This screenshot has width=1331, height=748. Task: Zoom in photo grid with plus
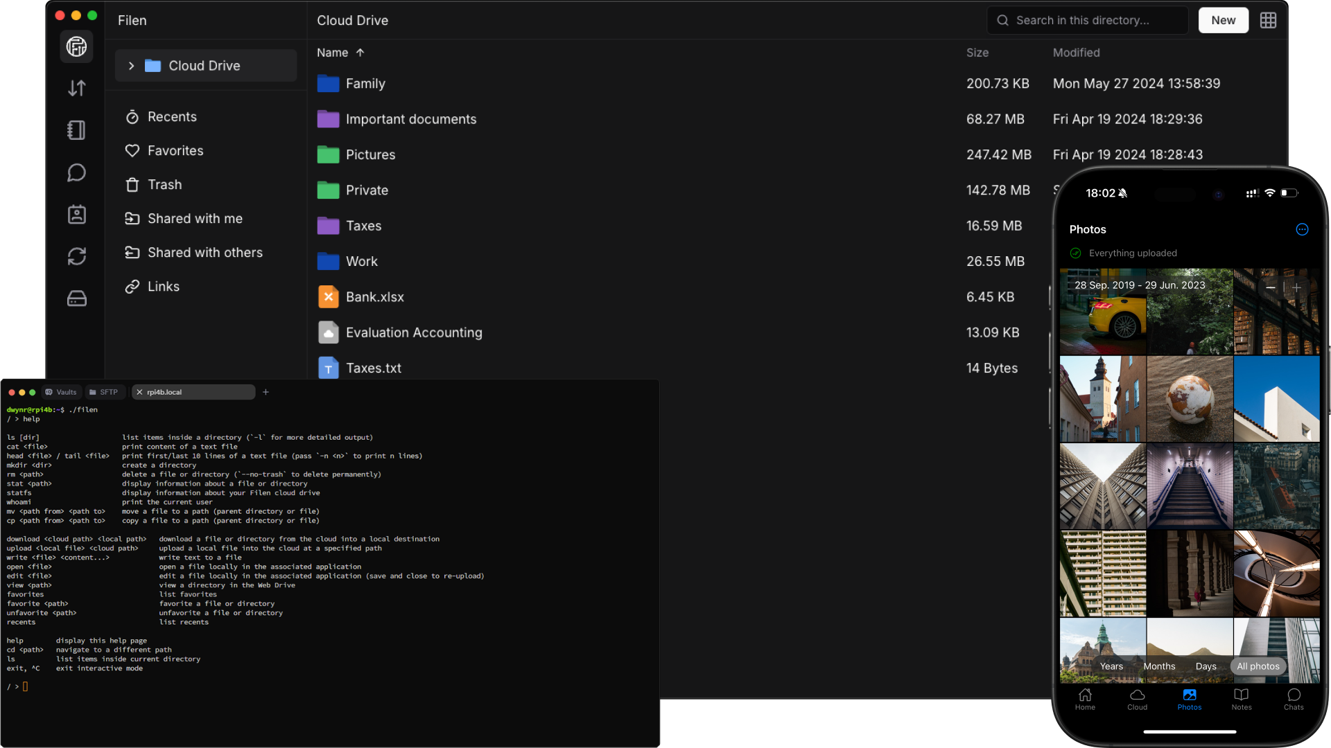[x=1296, y=287]
